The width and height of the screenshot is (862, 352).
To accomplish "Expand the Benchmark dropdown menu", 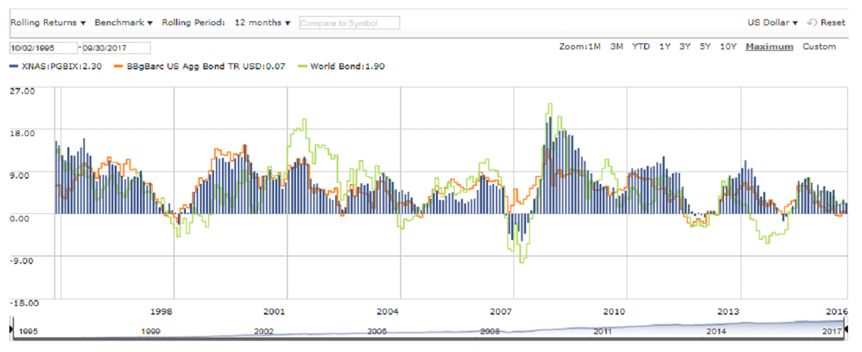I will tap(123, 23).
